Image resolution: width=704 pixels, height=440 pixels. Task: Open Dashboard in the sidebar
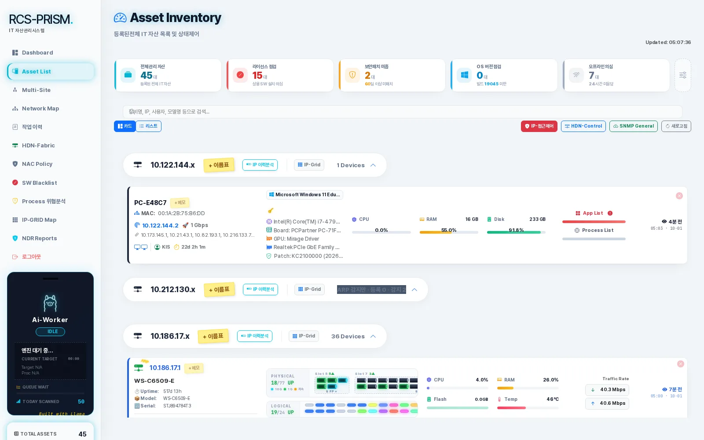click(x=51, y=53)
